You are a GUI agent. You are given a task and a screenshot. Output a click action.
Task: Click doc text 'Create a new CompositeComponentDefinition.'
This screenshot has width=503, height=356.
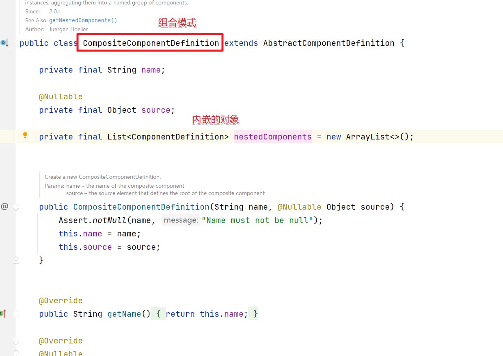(103, 177)
